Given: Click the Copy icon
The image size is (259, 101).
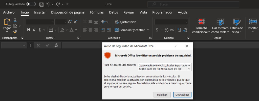Looking at the screenshot, I should click(15, 26).
